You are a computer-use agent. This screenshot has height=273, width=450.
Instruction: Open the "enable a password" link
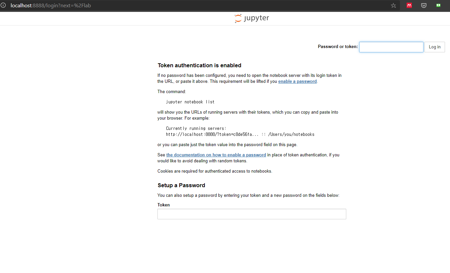pyautogui.click(x=298, y=82)
